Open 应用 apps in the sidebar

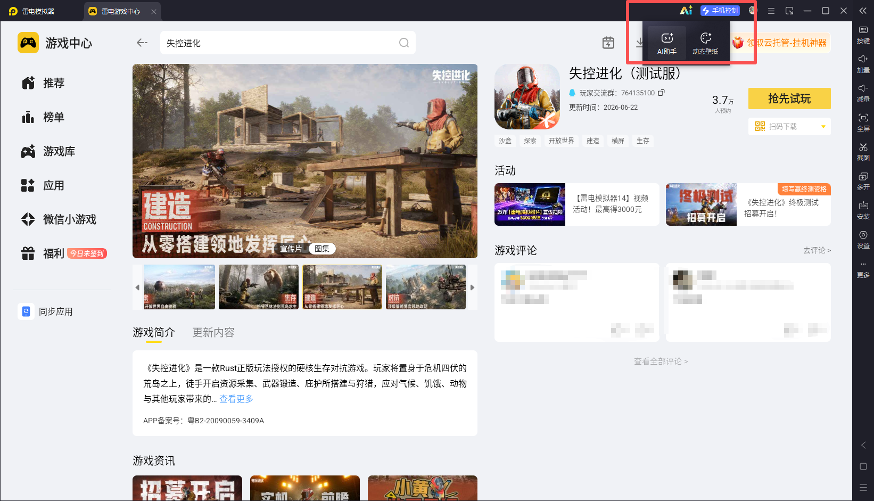[44, 185]
